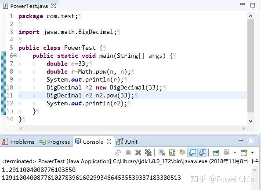The width and height of the screenshot is (261, 190).
Task: Click the Progress tab icon
Action: pyautogui.click(x=43, y=142)
